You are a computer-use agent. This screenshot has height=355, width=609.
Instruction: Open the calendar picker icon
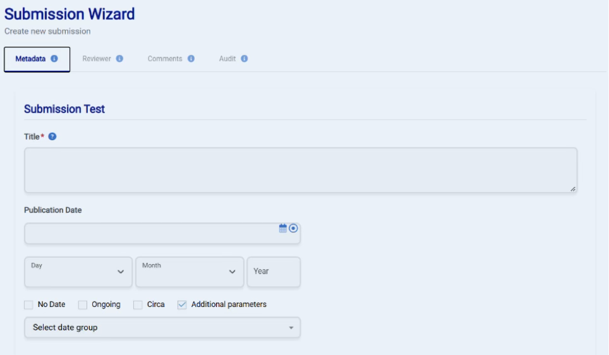click(x=283, y=229)
